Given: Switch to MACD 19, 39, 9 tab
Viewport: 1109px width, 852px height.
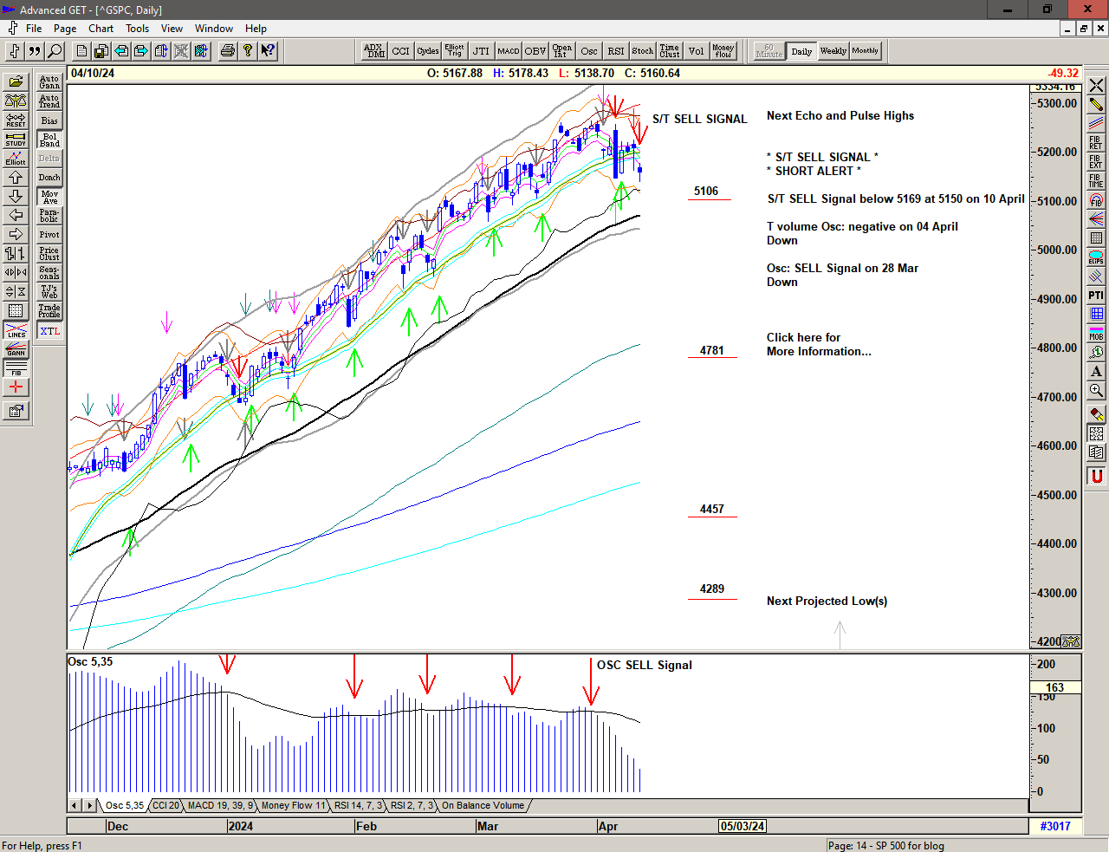Looking at the screenshot, I should click(x=220, y=805).
